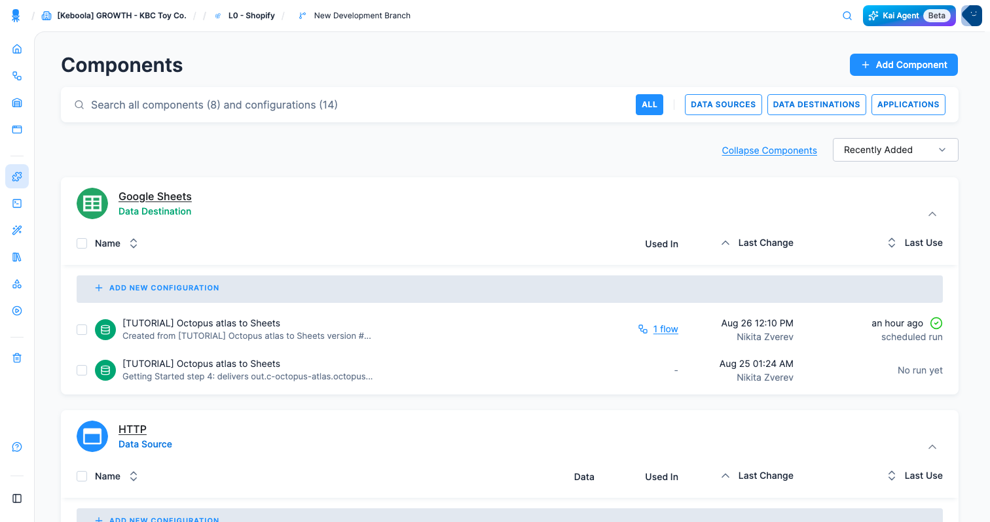Image resolution: width=990 pixels, height=522 pixels.
Task: Check the configuration row changed Aug 26
Action: pyautogui.click(x=82, y=330)
